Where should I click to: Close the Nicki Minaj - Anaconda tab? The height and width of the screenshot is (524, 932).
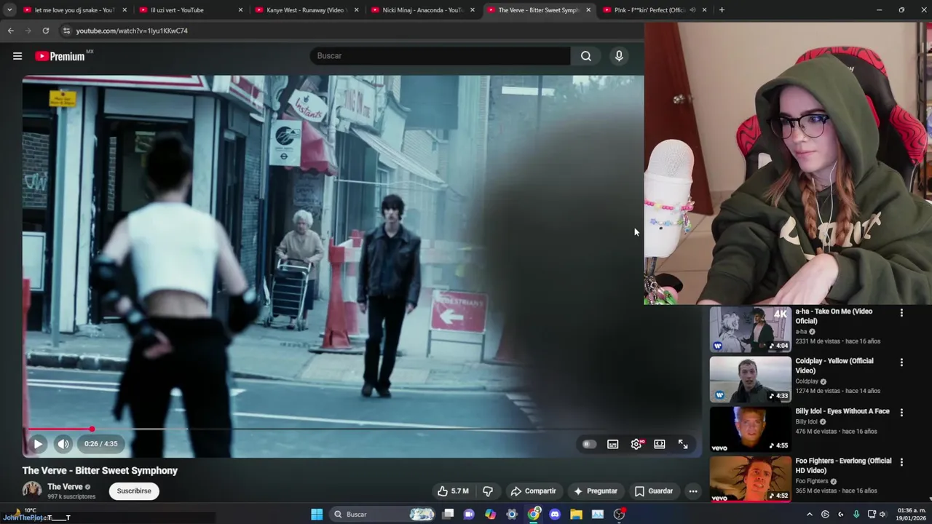pos(473,10)
